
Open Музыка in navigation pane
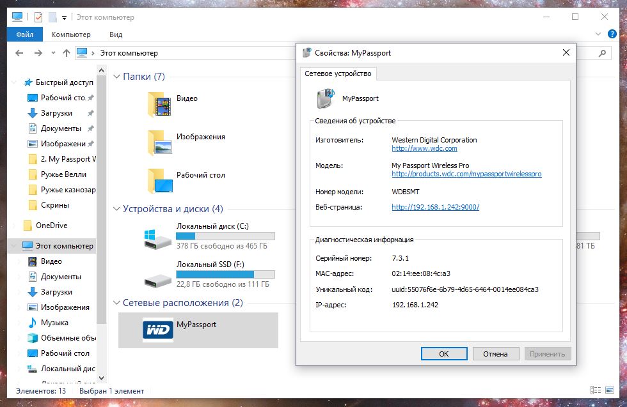48,322
